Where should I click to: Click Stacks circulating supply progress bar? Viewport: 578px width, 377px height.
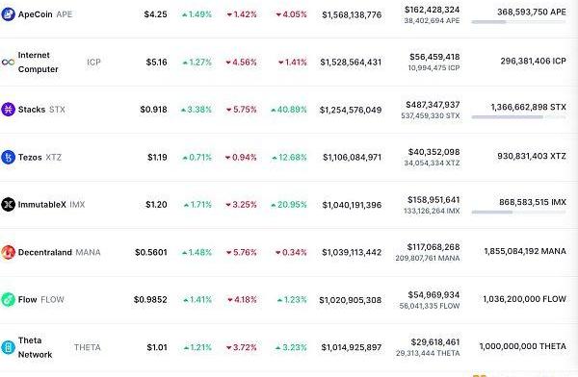pyautogui.click(x=518, y=117)
